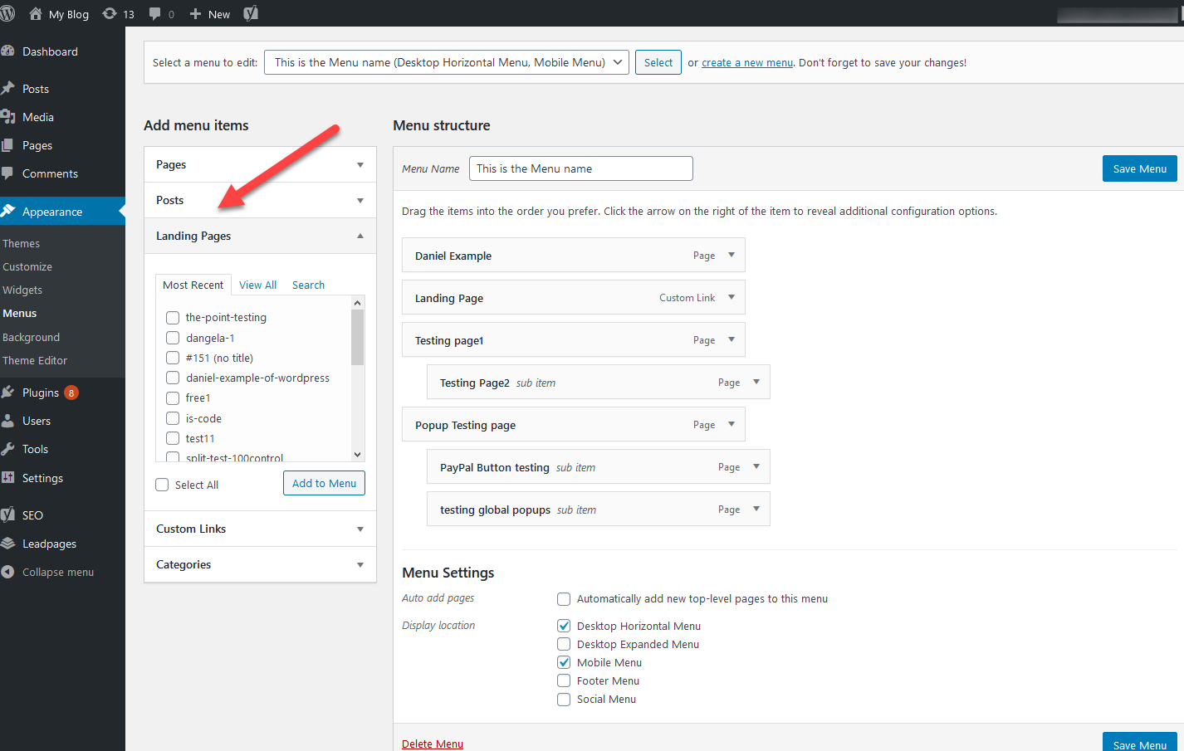Image resolution: width=1184 pixels, height=751 pixels.
Task: Enable Desktop Expanded Menu location
Action: (x=564, y=644)
